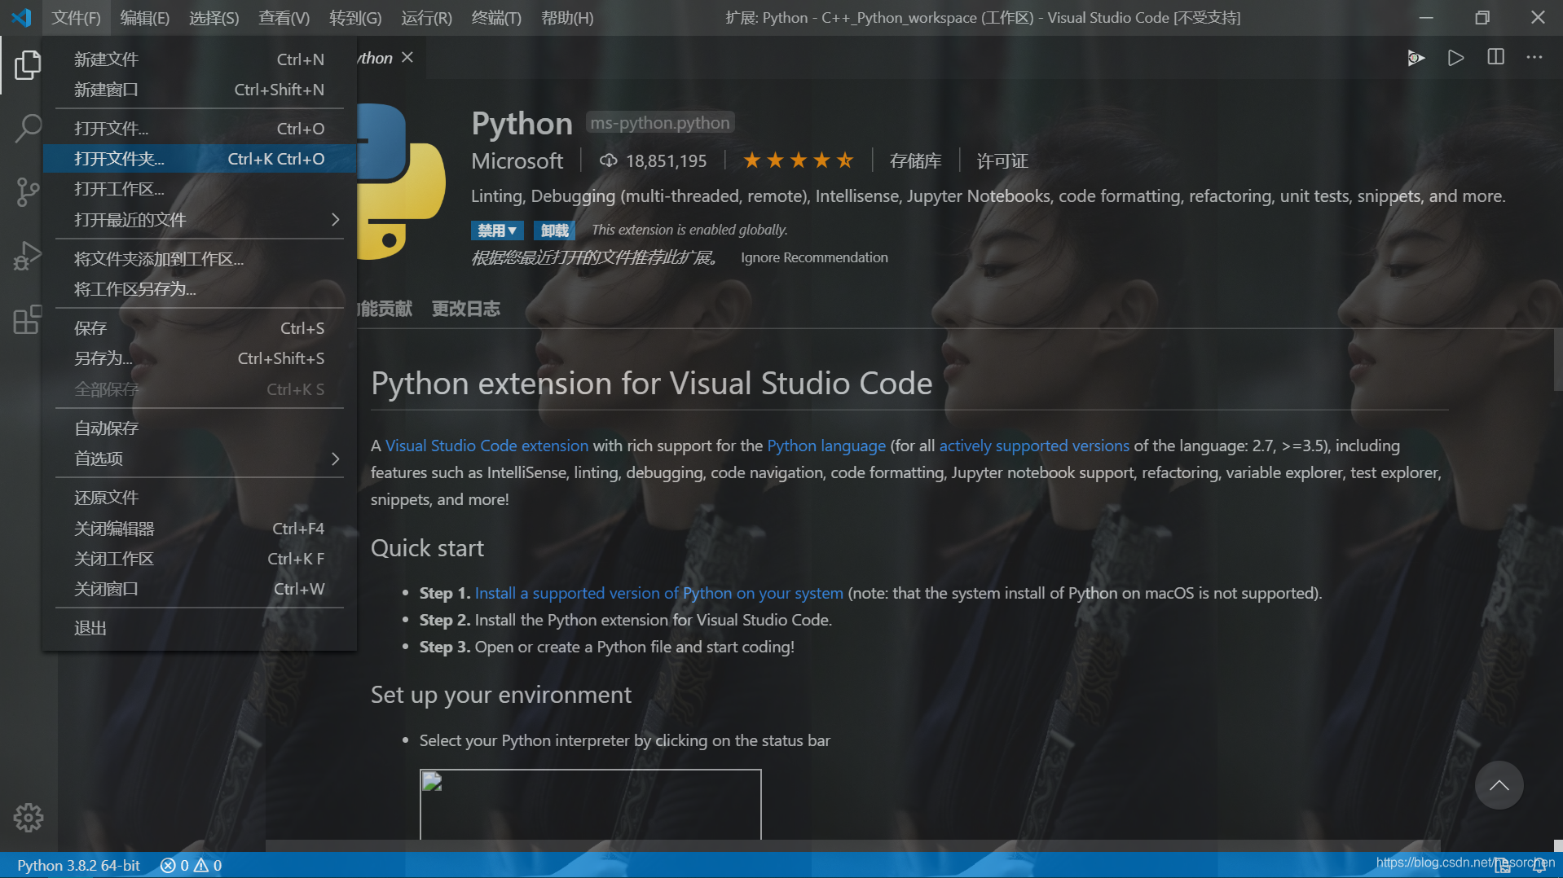Open the 选择(S) menu
Screen dimensions: 1563x878
214,18
